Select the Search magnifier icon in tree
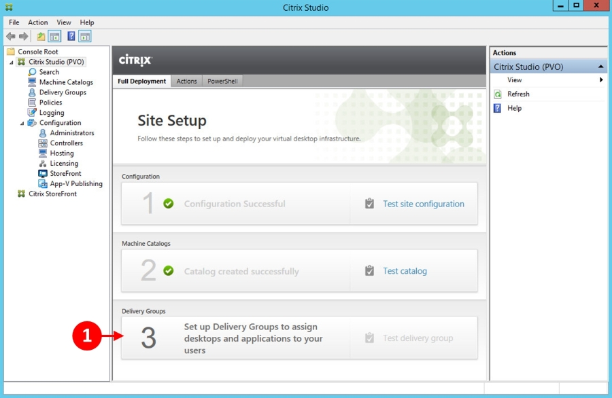This screenshot has width=612, height=398. pos(33,72)
